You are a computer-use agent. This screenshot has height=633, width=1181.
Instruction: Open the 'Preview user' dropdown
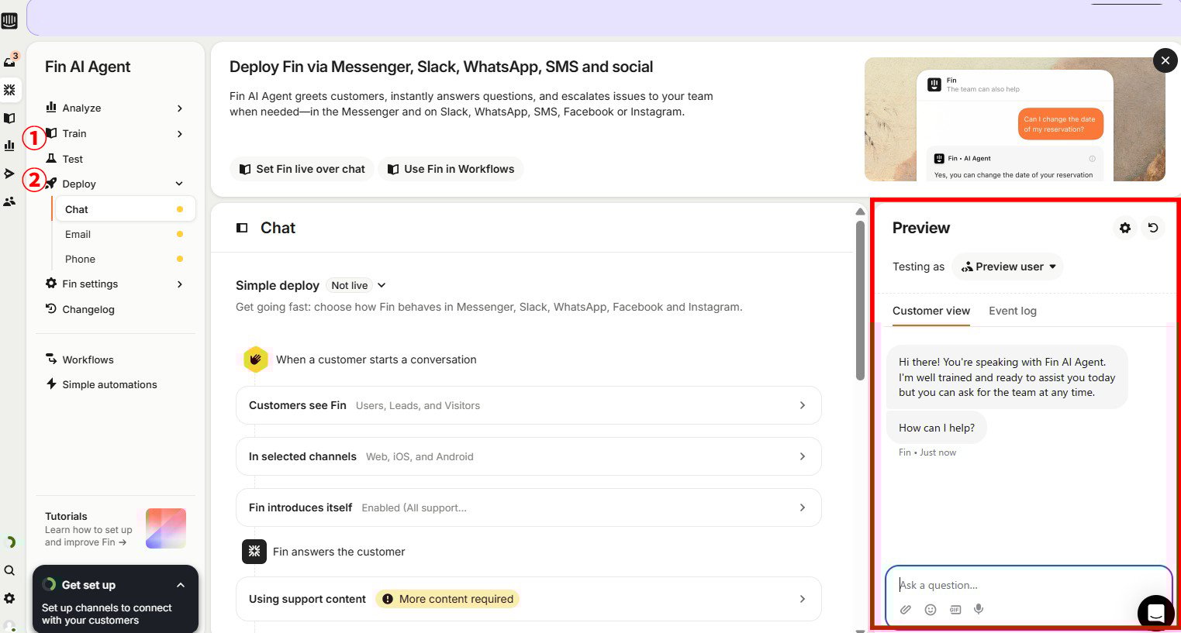pyautogui.click(x=1007, y=267)
